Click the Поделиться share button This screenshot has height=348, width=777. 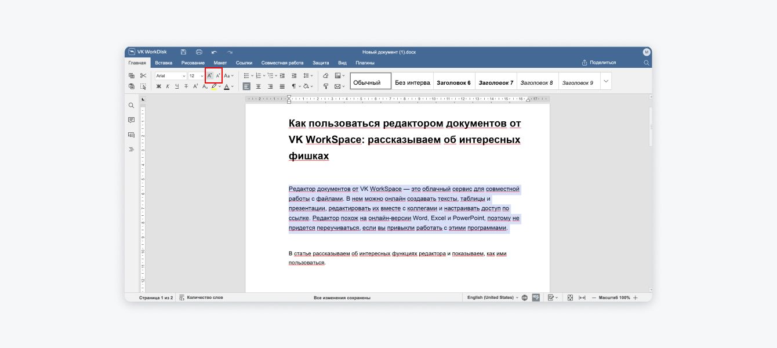click(x=599, y=63)
